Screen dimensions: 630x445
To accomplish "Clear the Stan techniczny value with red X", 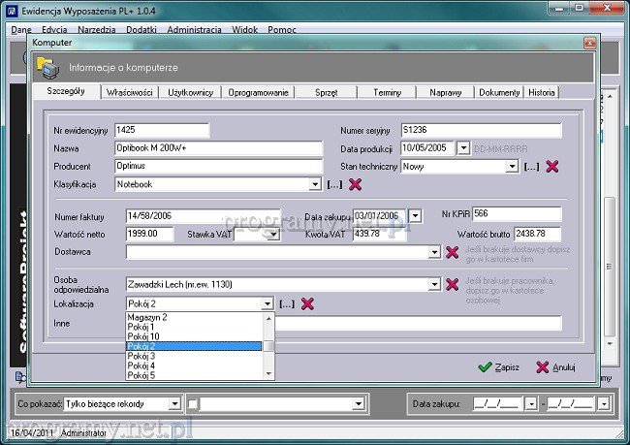I will point(552,166).
